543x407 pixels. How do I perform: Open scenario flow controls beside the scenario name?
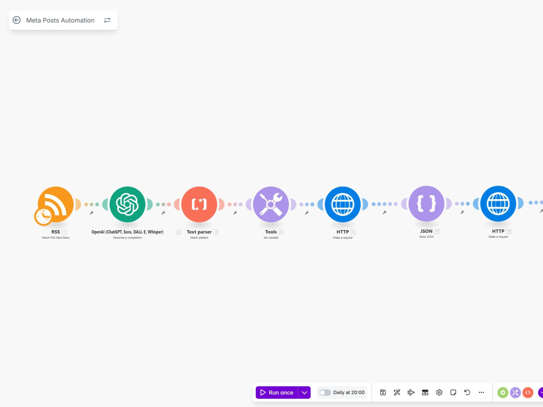coord(107,20)
